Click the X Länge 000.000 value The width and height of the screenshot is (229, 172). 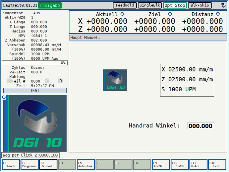tap(39, 22)
